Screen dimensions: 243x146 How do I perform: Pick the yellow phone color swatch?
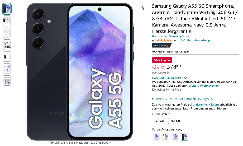pos(165,137)
